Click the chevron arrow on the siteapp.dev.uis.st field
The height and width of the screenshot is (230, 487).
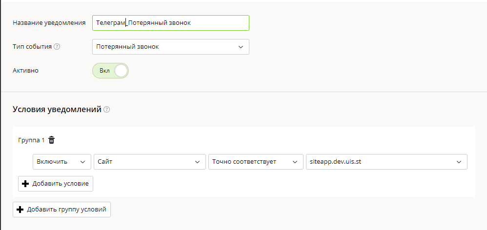pyautogui.click(x=459, y=162)
